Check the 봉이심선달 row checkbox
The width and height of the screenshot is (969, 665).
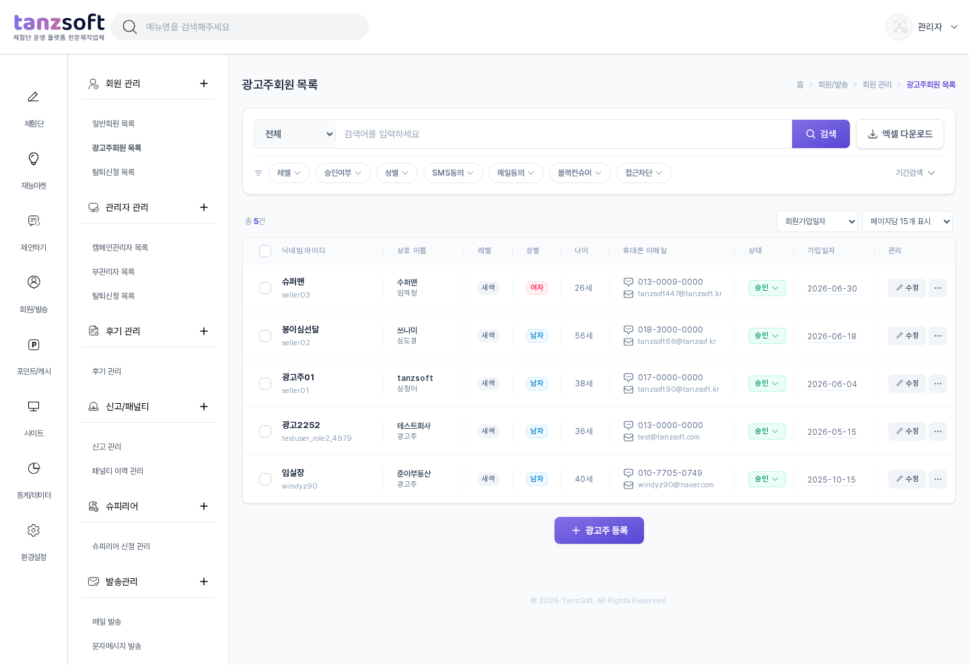pos(265,336)
